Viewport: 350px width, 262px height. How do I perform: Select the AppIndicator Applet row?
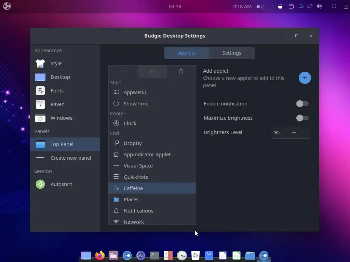[x=152, y=155]
